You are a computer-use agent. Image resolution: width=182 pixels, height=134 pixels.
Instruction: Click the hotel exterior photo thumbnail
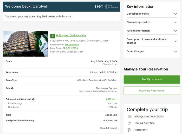pyautogui.click(x=25, y=44)
